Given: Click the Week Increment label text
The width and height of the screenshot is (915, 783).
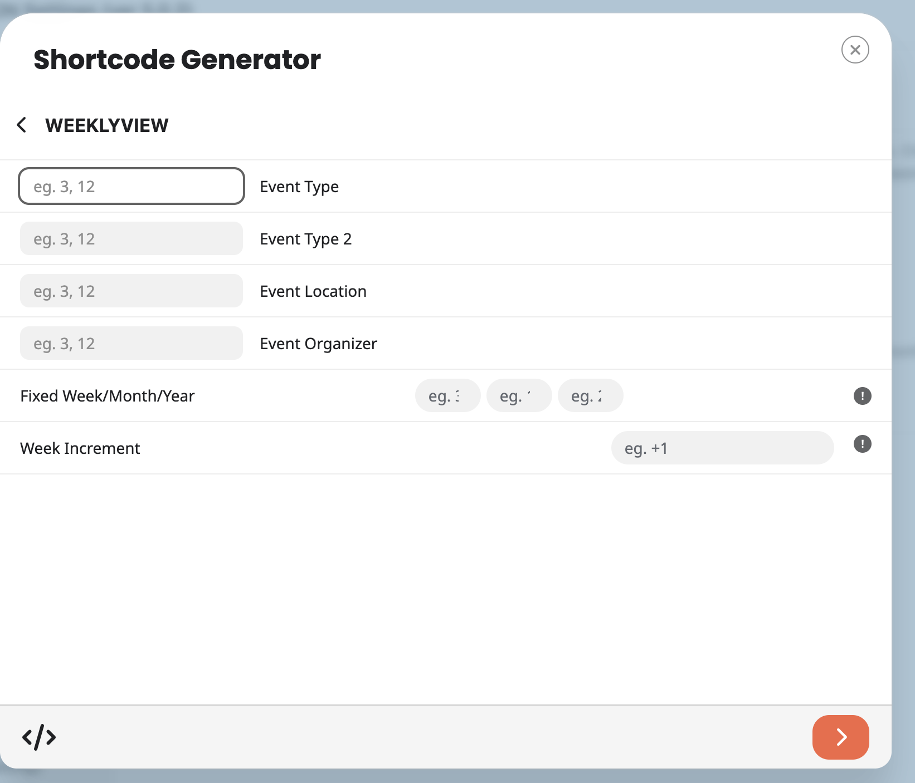Looking at the screenshot, I should click(x=80, y=448).
